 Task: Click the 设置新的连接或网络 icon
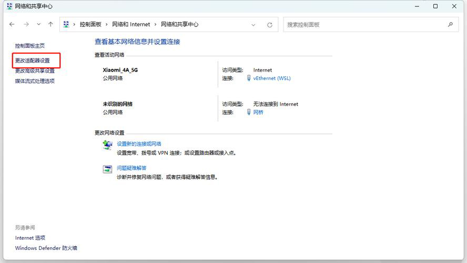(x=107, y=146)
